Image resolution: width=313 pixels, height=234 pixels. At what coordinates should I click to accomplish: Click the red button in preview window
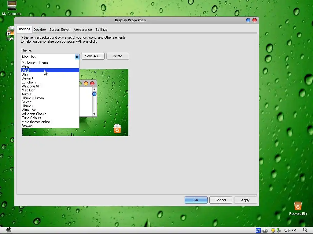92,83
